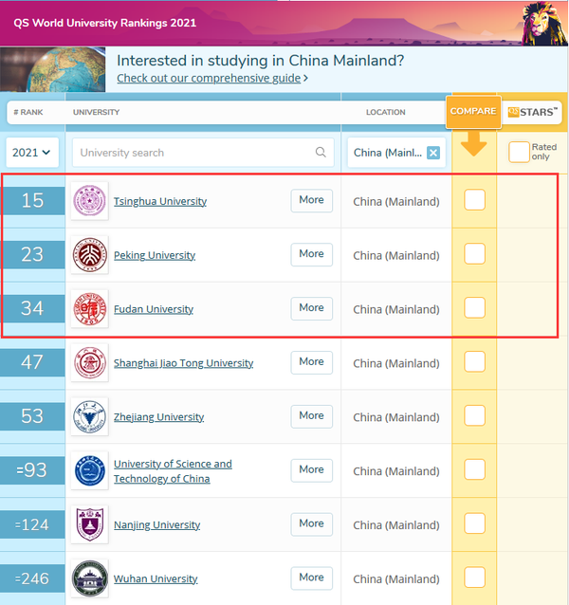Click the Tsinghua University logo
This screenshot has width=569, height=605.
click(x=89, y=201)
